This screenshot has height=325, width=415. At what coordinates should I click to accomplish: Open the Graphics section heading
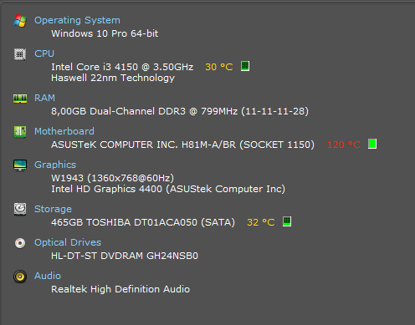pos(55,165)
